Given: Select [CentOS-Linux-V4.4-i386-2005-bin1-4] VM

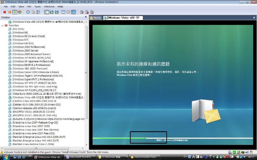Looking at the screenshot, I should click(x=34, y=101).
